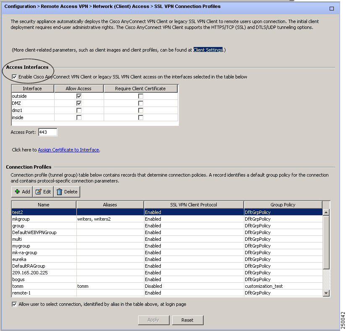
Task: Click the customization_test group policy cell
Action: [283, 286]
